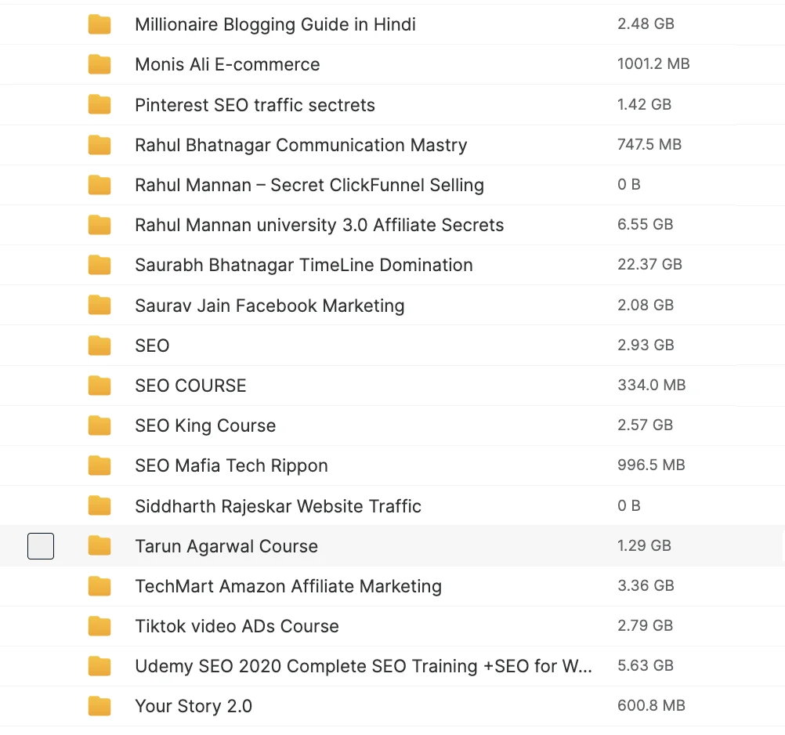The image size is (785, 735).
Task: Click the SEO Mafia Tech Rippon folder icon
Action: pyautogui.click(x=99, y=465)
